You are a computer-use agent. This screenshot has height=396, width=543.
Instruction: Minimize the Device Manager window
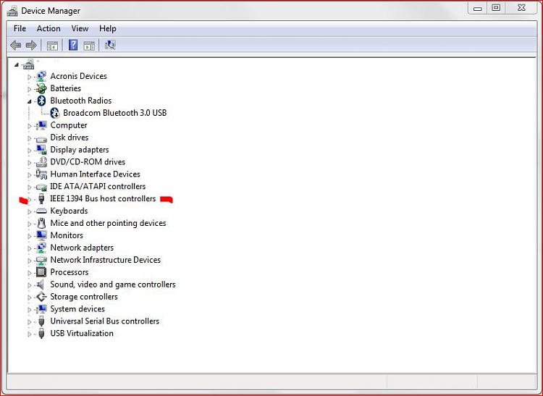coord(478,8)
